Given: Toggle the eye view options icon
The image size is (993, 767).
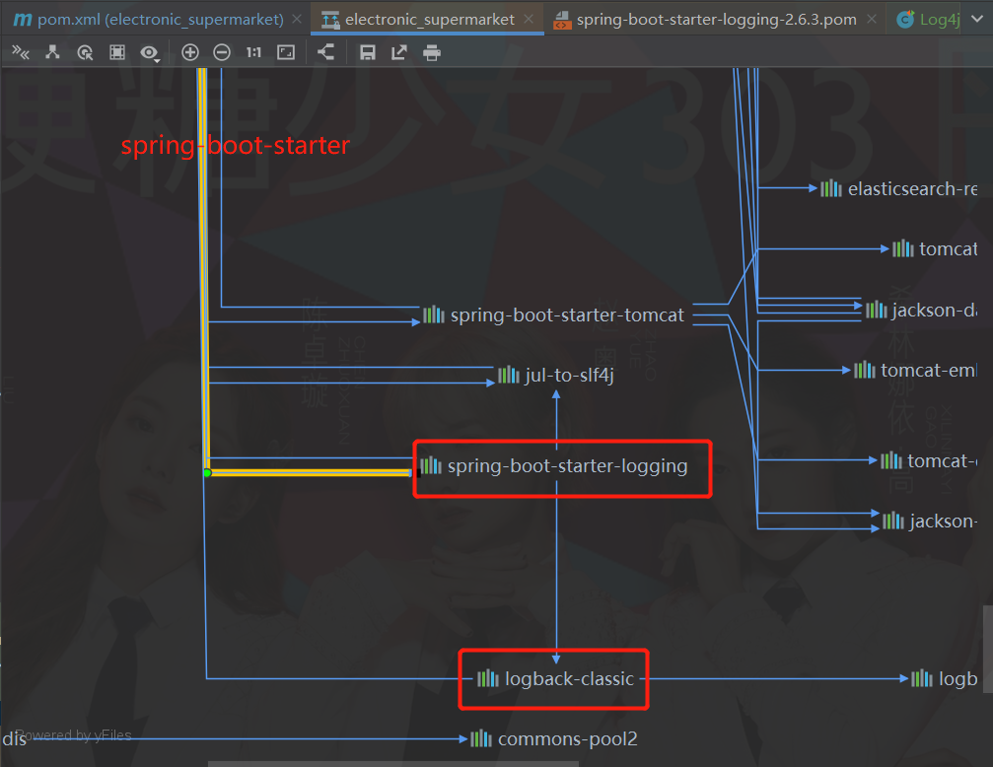Looking at the screenshot, I should pos(148,52).
